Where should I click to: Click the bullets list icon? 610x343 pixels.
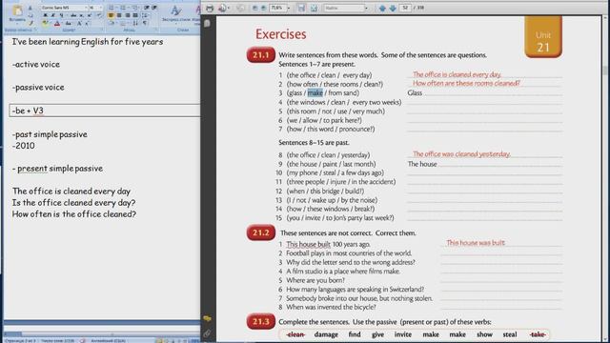point(112,8)
